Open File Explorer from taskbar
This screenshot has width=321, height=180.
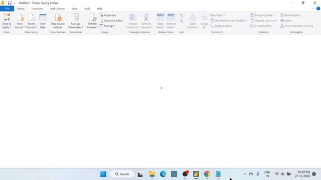coord(152,174)
